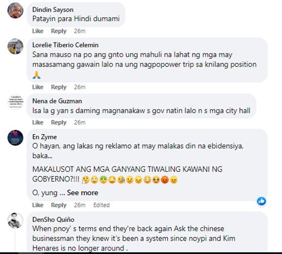
Task: Click the praying hands emoji
Action: 37,75
